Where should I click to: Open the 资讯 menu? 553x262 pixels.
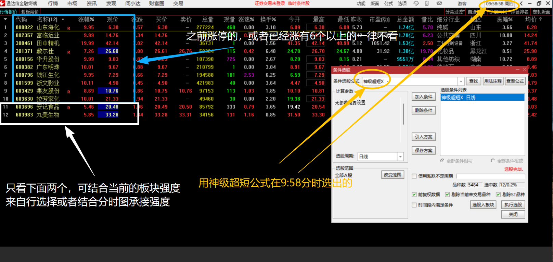(92, 3)
